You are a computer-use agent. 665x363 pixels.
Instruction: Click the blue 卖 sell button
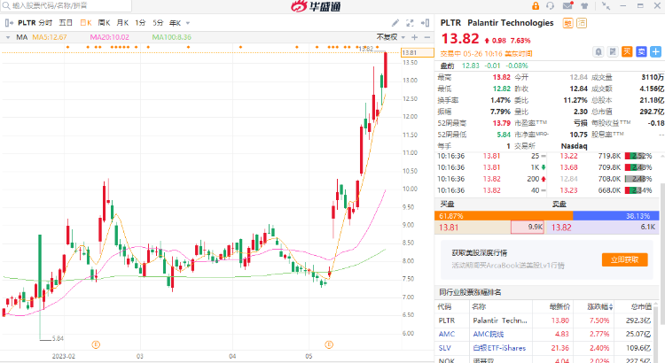[x=641, y=51]
